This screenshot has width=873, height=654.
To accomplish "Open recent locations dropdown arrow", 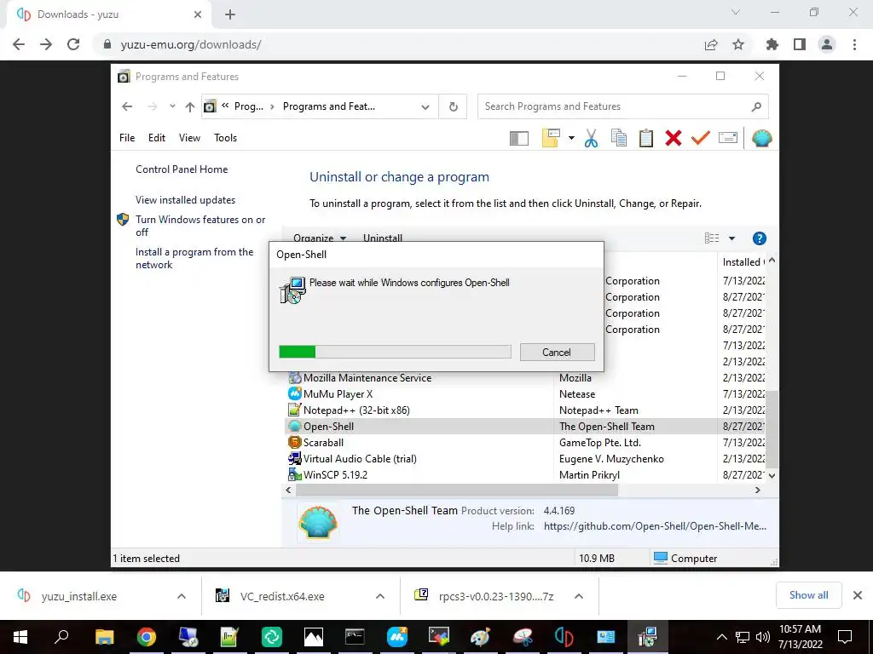I will (172, 106).
